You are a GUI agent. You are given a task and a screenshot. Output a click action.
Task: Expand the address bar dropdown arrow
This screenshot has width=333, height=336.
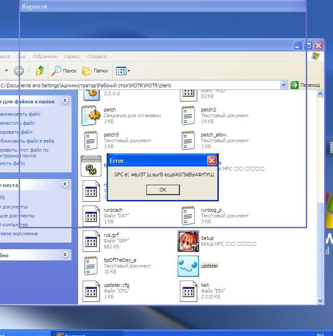click(284, 85)
